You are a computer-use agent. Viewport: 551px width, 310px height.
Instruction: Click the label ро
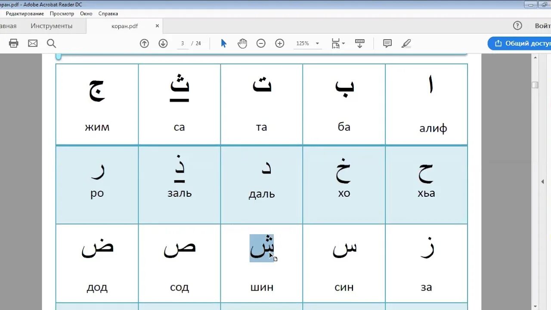[x=97, y=193]
